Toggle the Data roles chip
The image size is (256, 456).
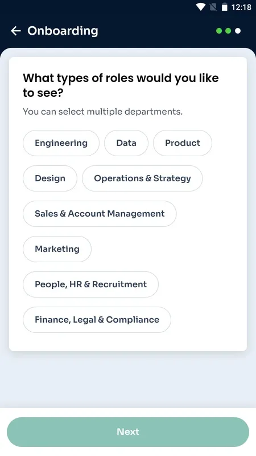pos(126,143)
